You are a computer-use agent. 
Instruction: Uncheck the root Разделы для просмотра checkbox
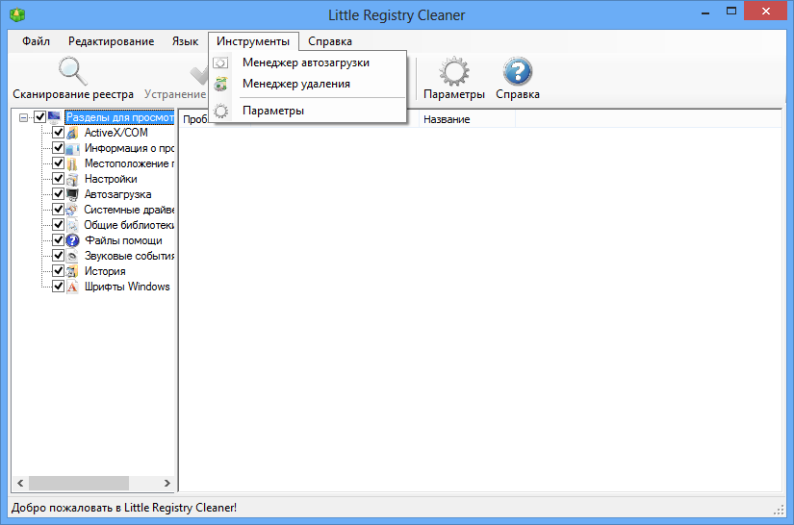[x=40, y=117]
